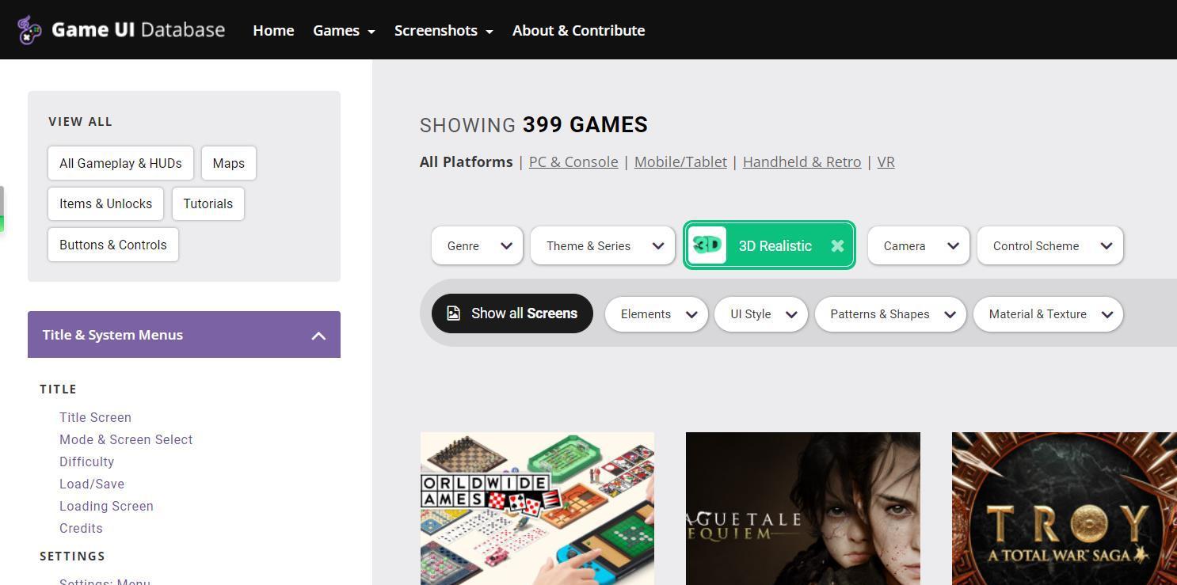Open the Games navbar menu
The image size is (1177, 585).
pos(344,30)
